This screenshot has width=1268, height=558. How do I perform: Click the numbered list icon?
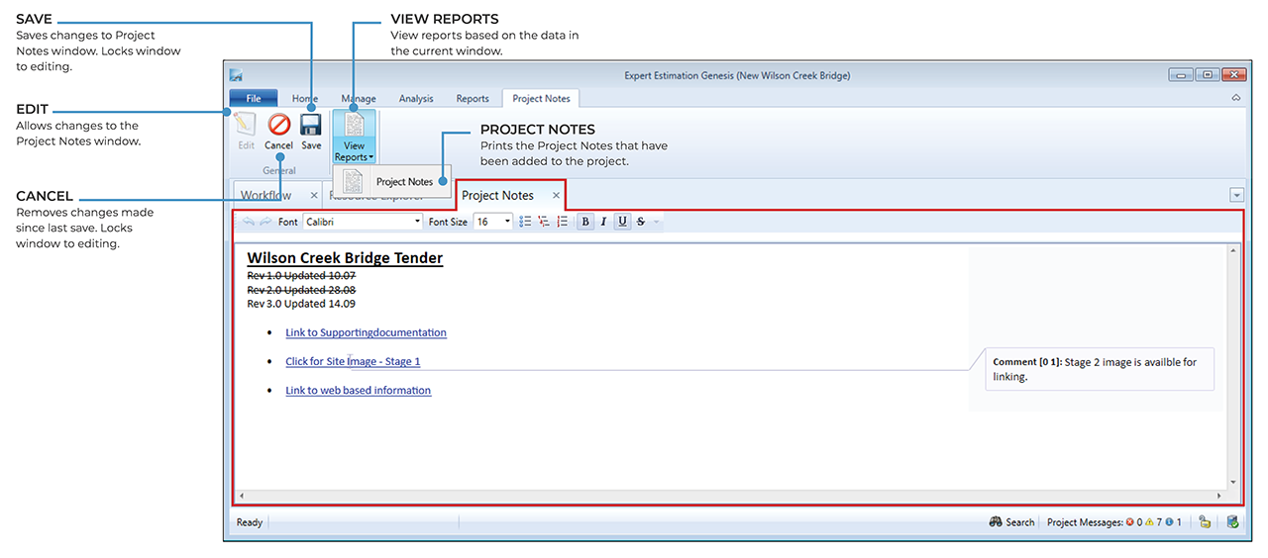562,222
